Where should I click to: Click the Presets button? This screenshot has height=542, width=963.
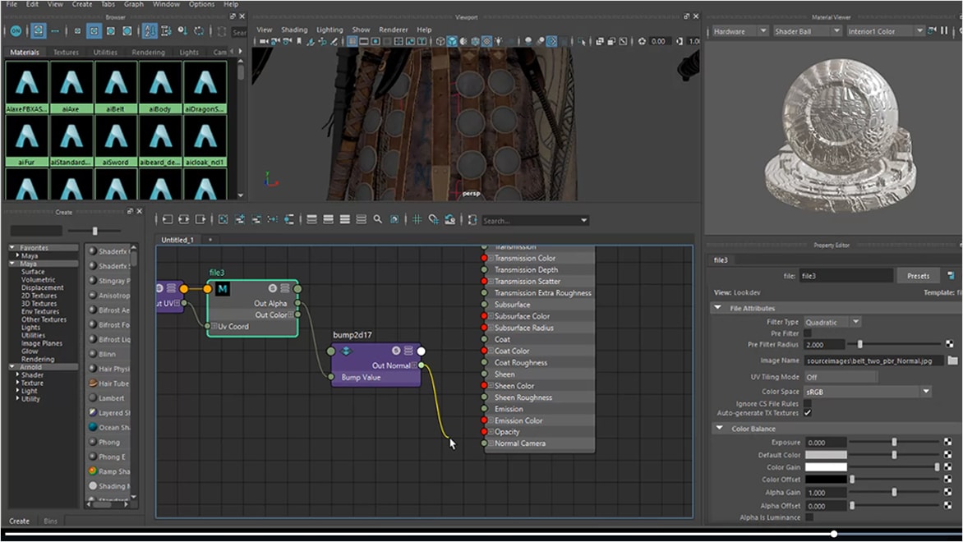click(x=918, y=276)
